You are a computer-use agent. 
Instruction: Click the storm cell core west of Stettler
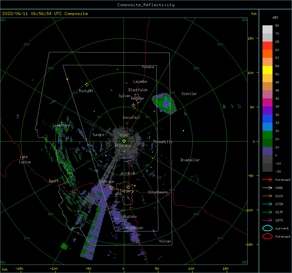[x=167, y=104]
